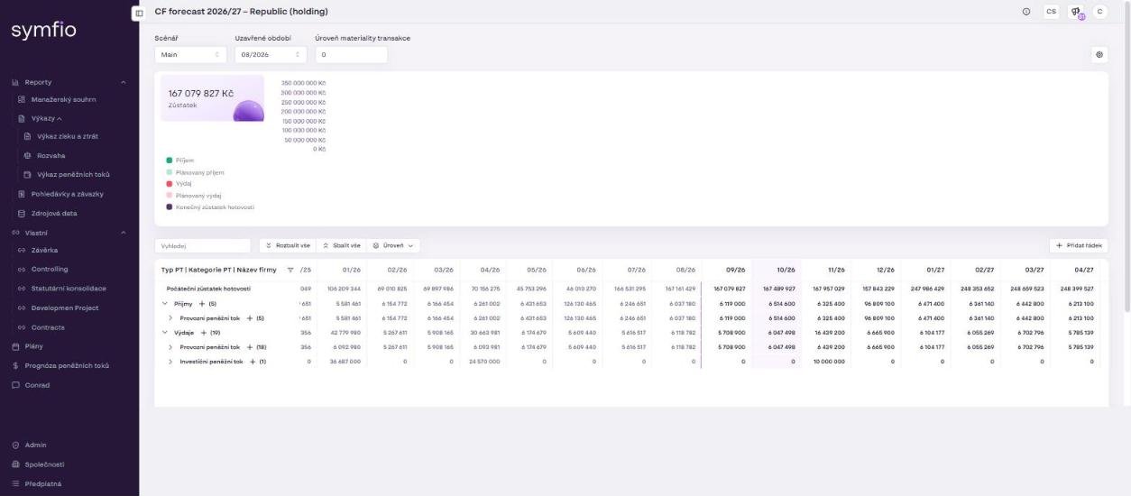Open the user avatar C menu
The width and height of the screenshot is (1131, 496).
pyautogui.click(x=1099, y=12)
